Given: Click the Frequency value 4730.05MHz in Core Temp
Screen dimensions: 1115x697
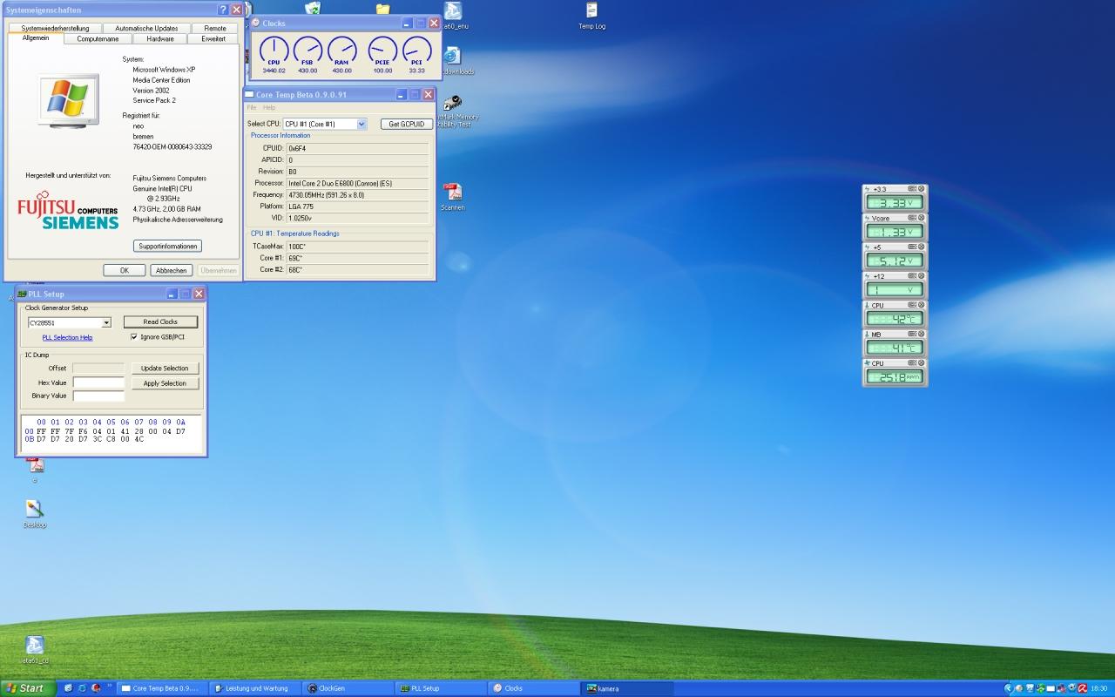Looking at the screenshot, I should point(357,195).
